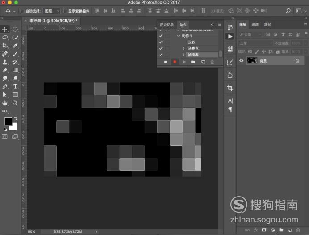This screenshot has width=309, height=235.
Task: Open the Auto-Select 图层 dropdown
Action: click(x=51, y=11)
